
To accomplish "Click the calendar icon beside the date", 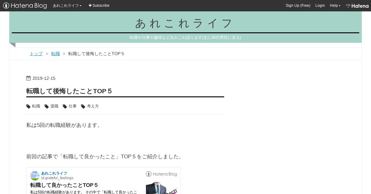I will pyautogui.click(x=28, y=78).
